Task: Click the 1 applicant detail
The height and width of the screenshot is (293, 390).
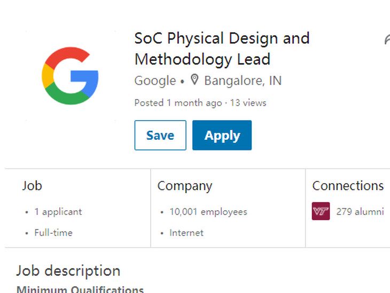Action: 58,212
